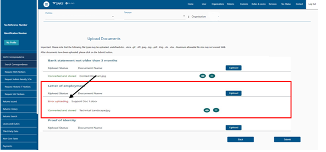Upload a Proof of identity document
The image size is (326, 152).
[233, 127]
